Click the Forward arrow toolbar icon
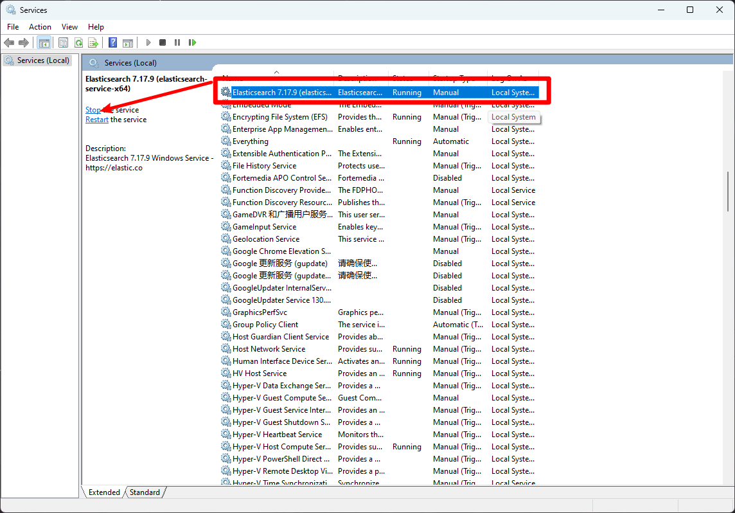Screen dimensions: 735x513 23,42
